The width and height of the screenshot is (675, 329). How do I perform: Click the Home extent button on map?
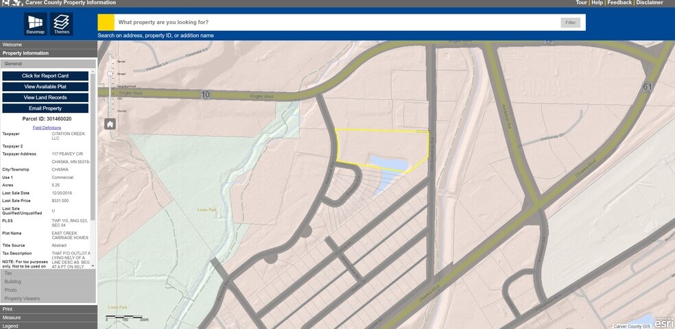[x=110, y=124]
